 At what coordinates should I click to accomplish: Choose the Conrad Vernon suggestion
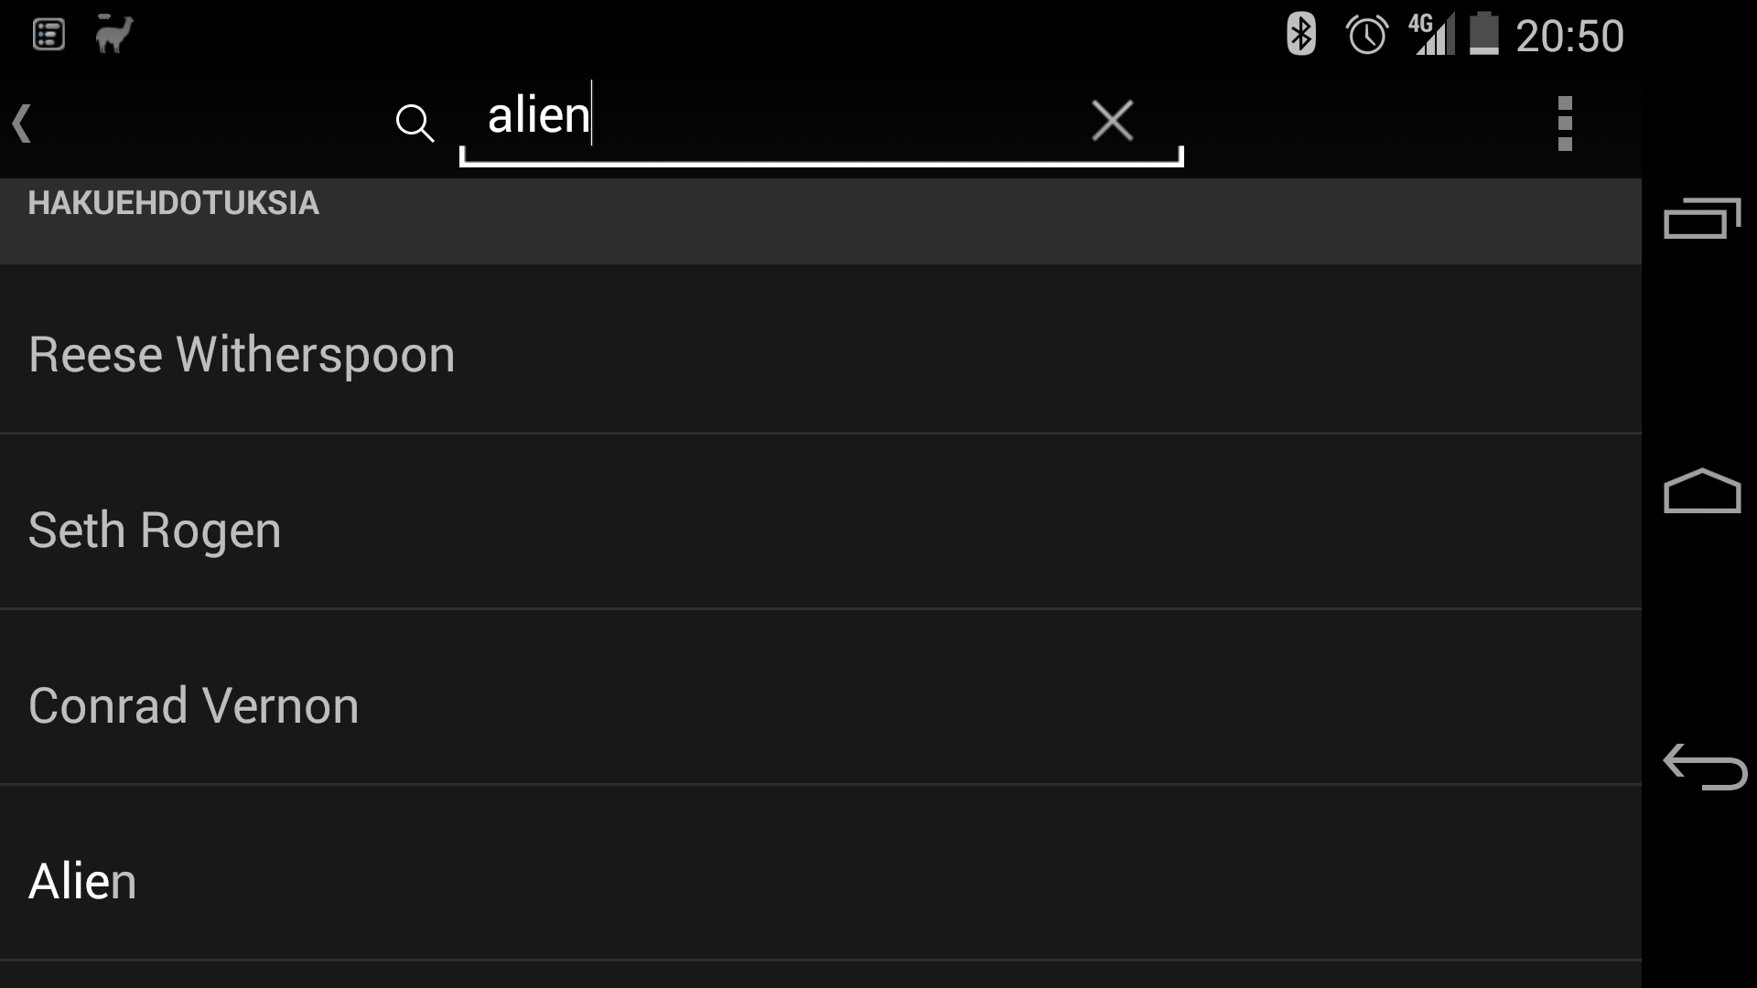(194, 705)
